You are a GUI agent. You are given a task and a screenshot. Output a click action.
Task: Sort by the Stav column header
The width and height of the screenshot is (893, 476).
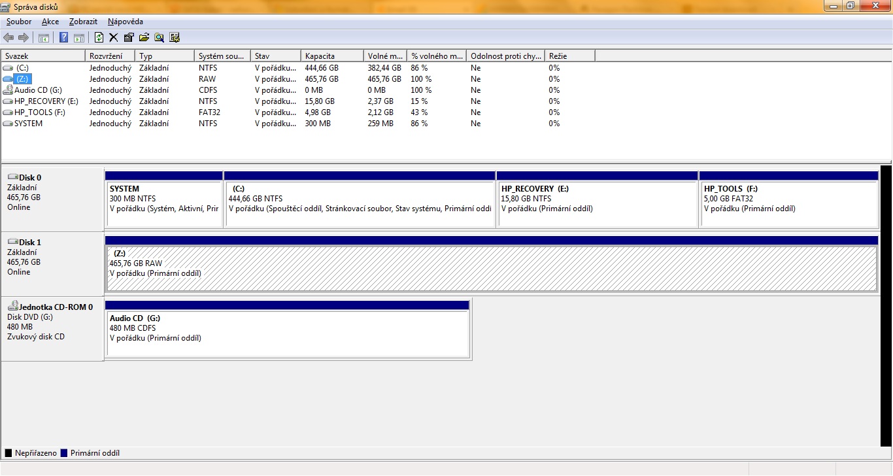tap(276, 56)
